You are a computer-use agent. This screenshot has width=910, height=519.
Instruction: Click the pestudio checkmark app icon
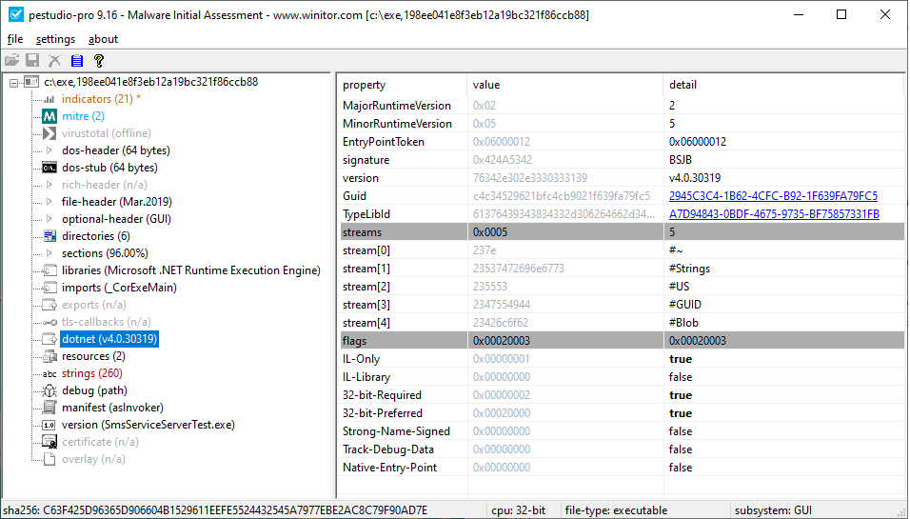15,14
